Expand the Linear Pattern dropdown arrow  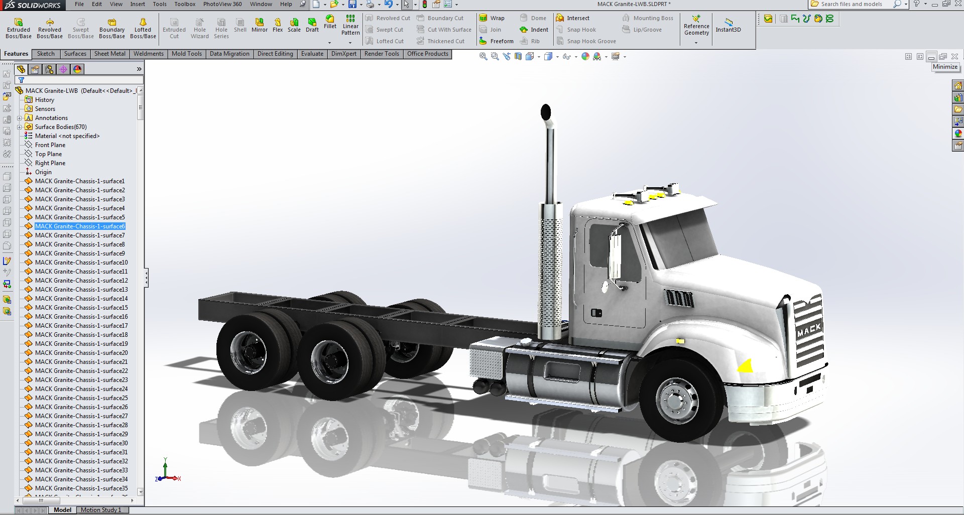pos(350,43)
